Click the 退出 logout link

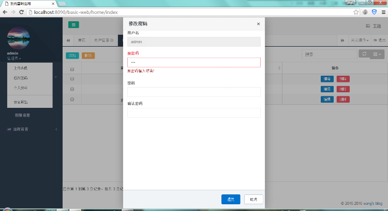coord(379,40)
